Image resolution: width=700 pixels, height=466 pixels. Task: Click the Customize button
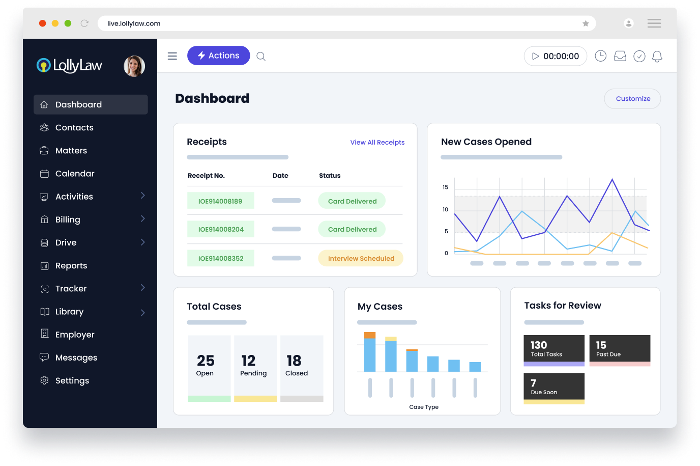(x=632, y=99)
